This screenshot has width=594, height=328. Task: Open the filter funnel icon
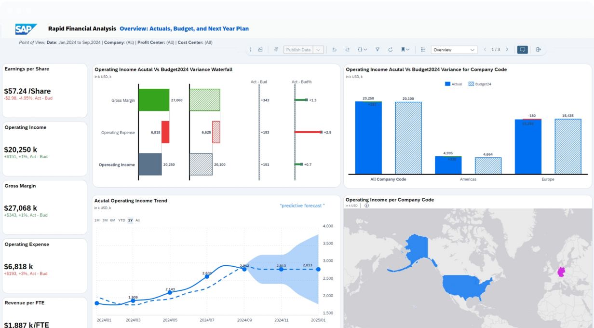pos(378,50)
